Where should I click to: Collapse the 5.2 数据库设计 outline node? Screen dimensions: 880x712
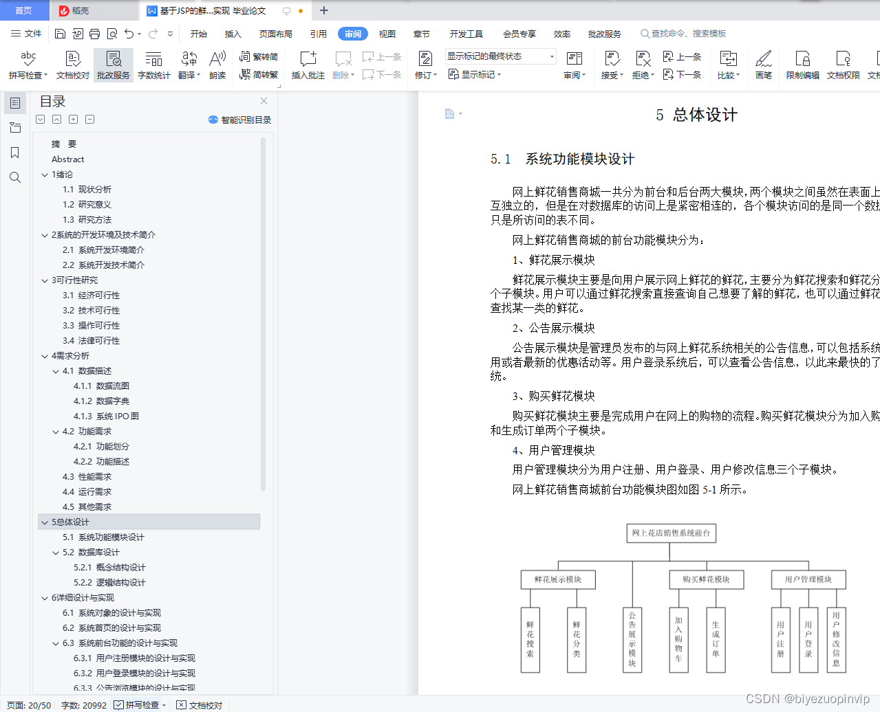56,553
